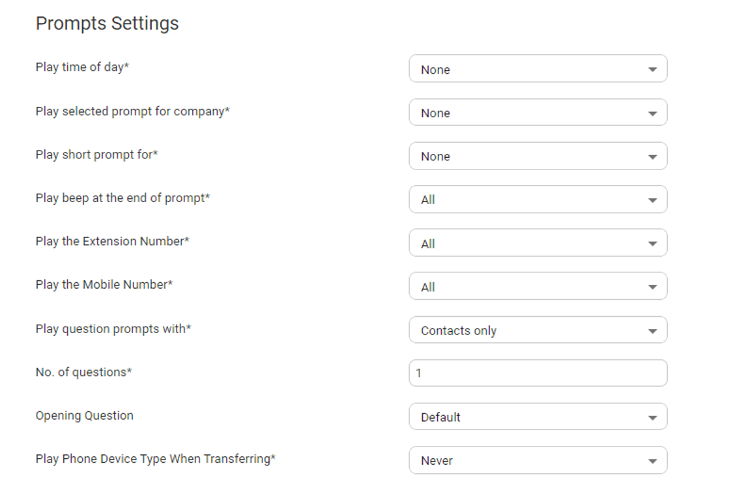
Task: Open the Play time of day dropdown
Action: point(537,69)
